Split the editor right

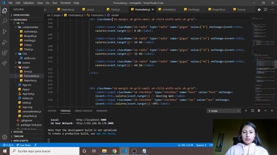tap(265, 9)
